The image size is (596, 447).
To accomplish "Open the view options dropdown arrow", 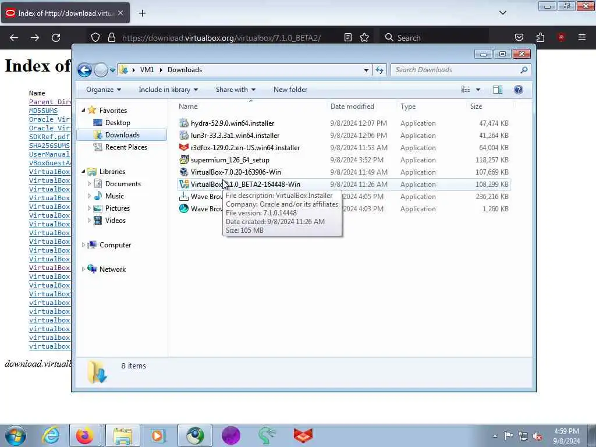I will [x=478, y=90].
